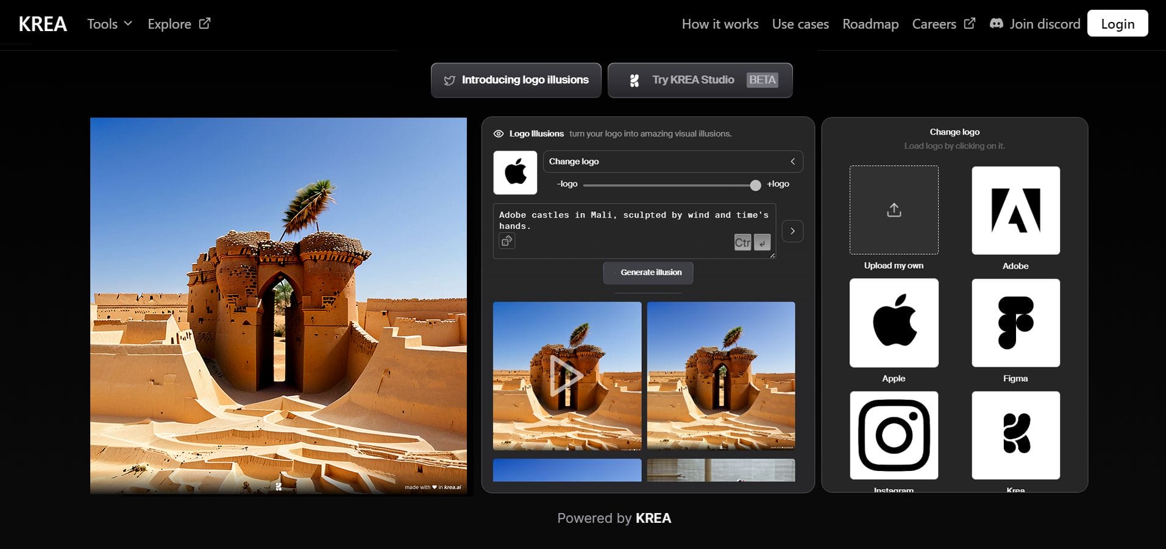Select the Krea logo
This screenshot has width=1166, height=549.
coord(1015,435)
